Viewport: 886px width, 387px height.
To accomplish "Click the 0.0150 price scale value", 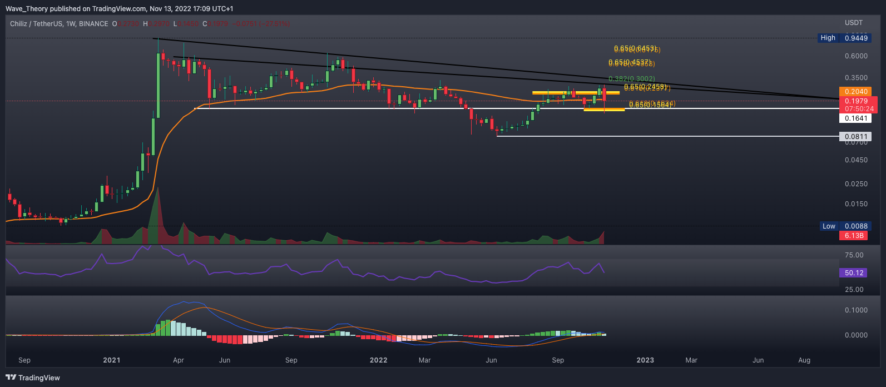I will [856, 204].
